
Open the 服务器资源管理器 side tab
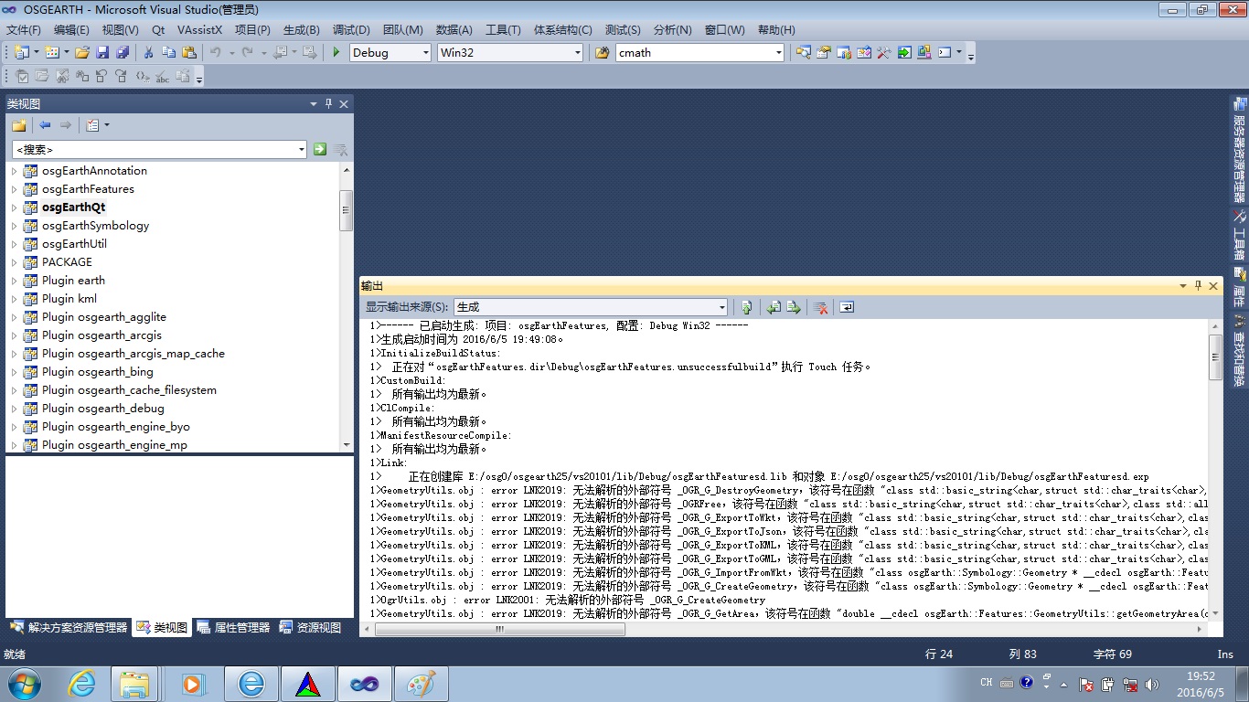pyautogui.click(x=1239, y=150)
